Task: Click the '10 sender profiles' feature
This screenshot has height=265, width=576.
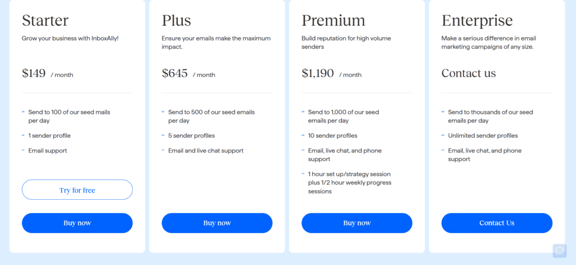Action: point(332,136)
